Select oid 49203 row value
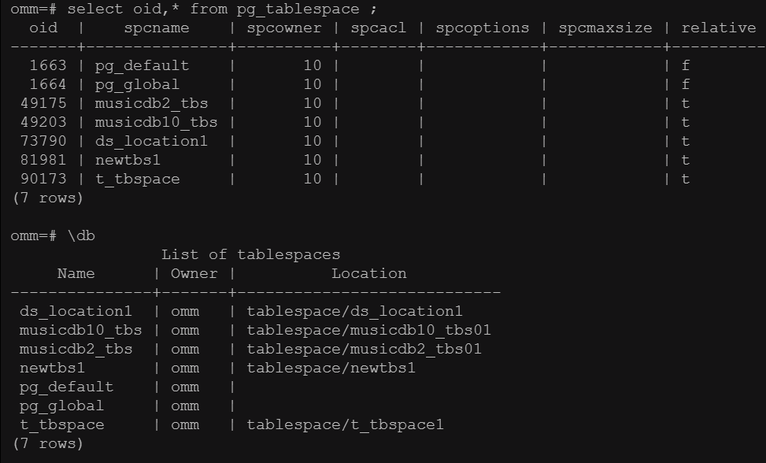Screen dimensions: 766x463 43,122
